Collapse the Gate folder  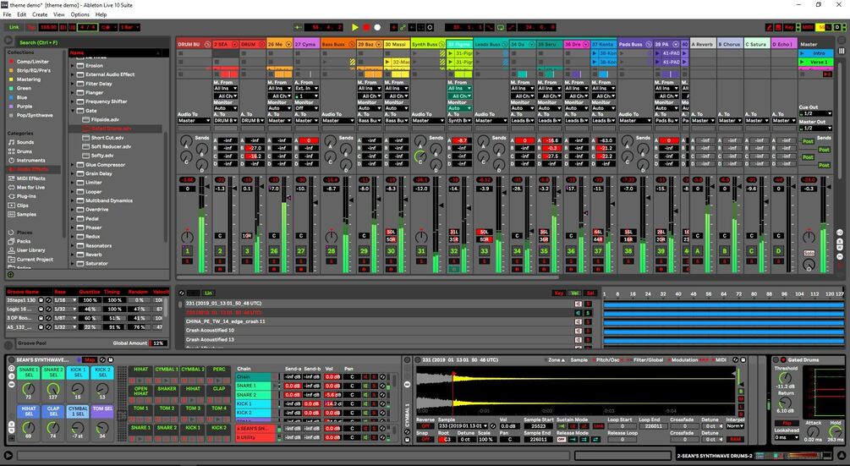point(73,111)
